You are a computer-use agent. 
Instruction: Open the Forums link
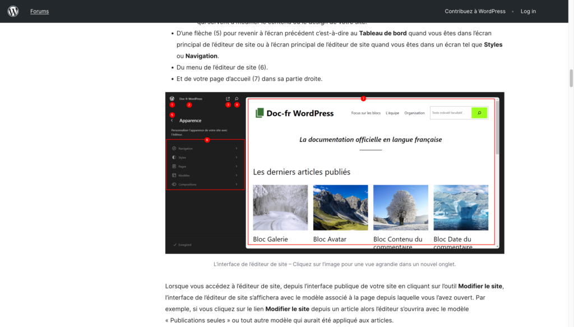pyautogui.click(x=40, y=11)
